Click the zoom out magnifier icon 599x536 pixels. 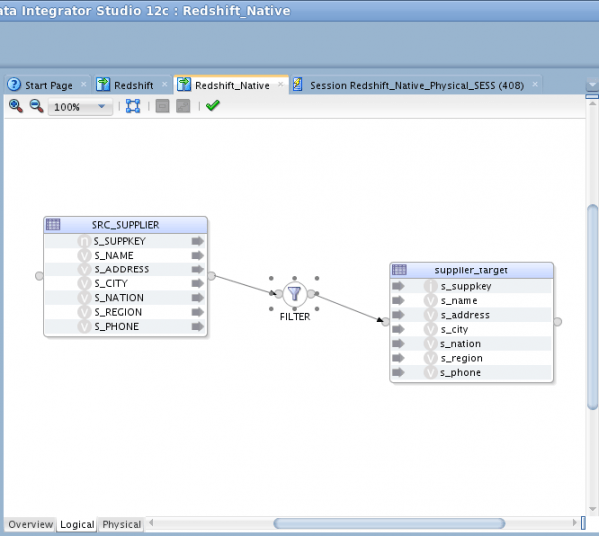(x=35, y=106)
